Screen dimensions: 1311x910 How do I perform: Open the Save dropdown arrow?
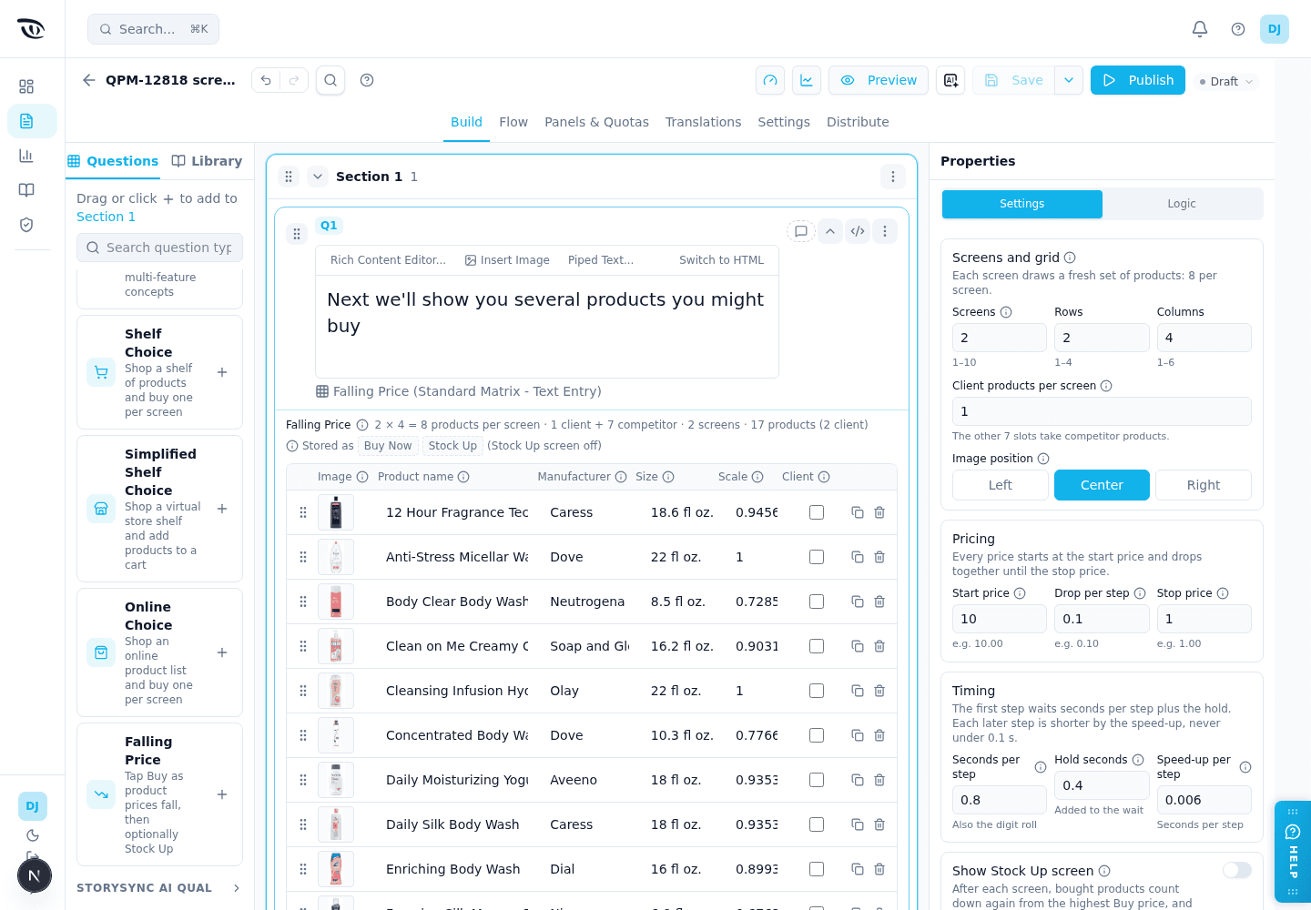[1069, 80]
